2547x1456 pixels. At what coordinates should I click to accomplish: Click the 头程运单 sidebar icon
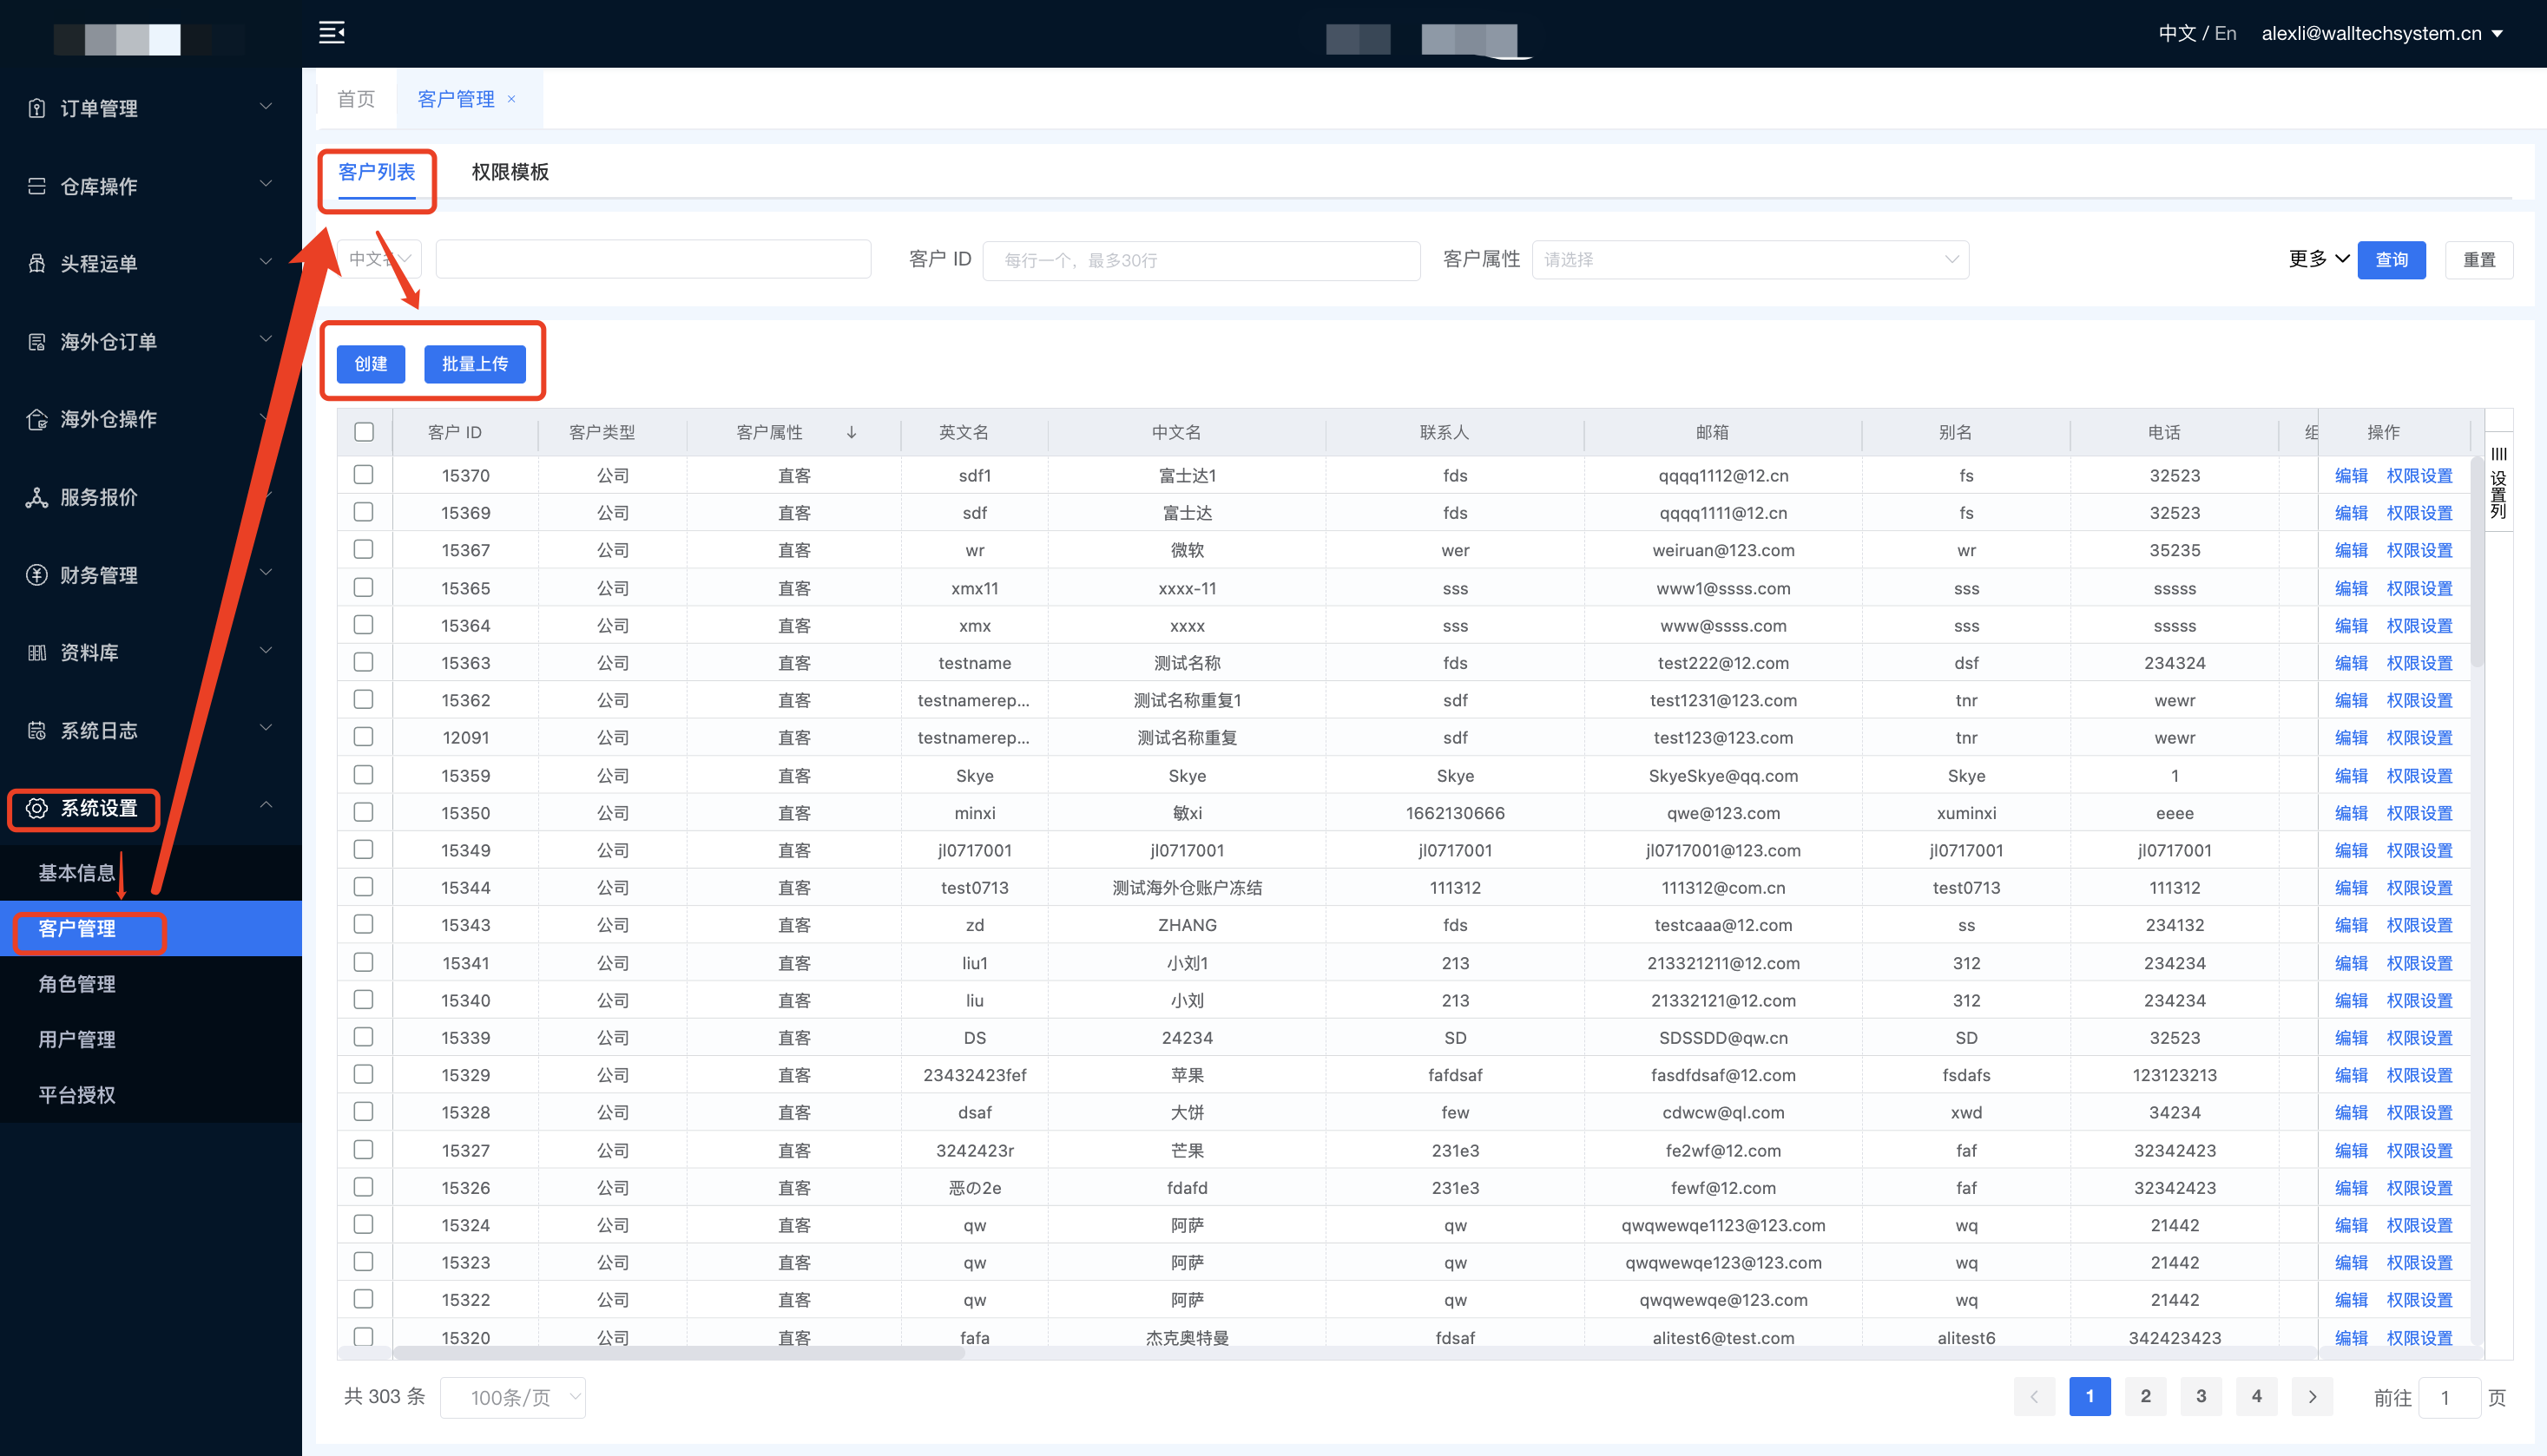pyautogui.click(x=37, y=264)
